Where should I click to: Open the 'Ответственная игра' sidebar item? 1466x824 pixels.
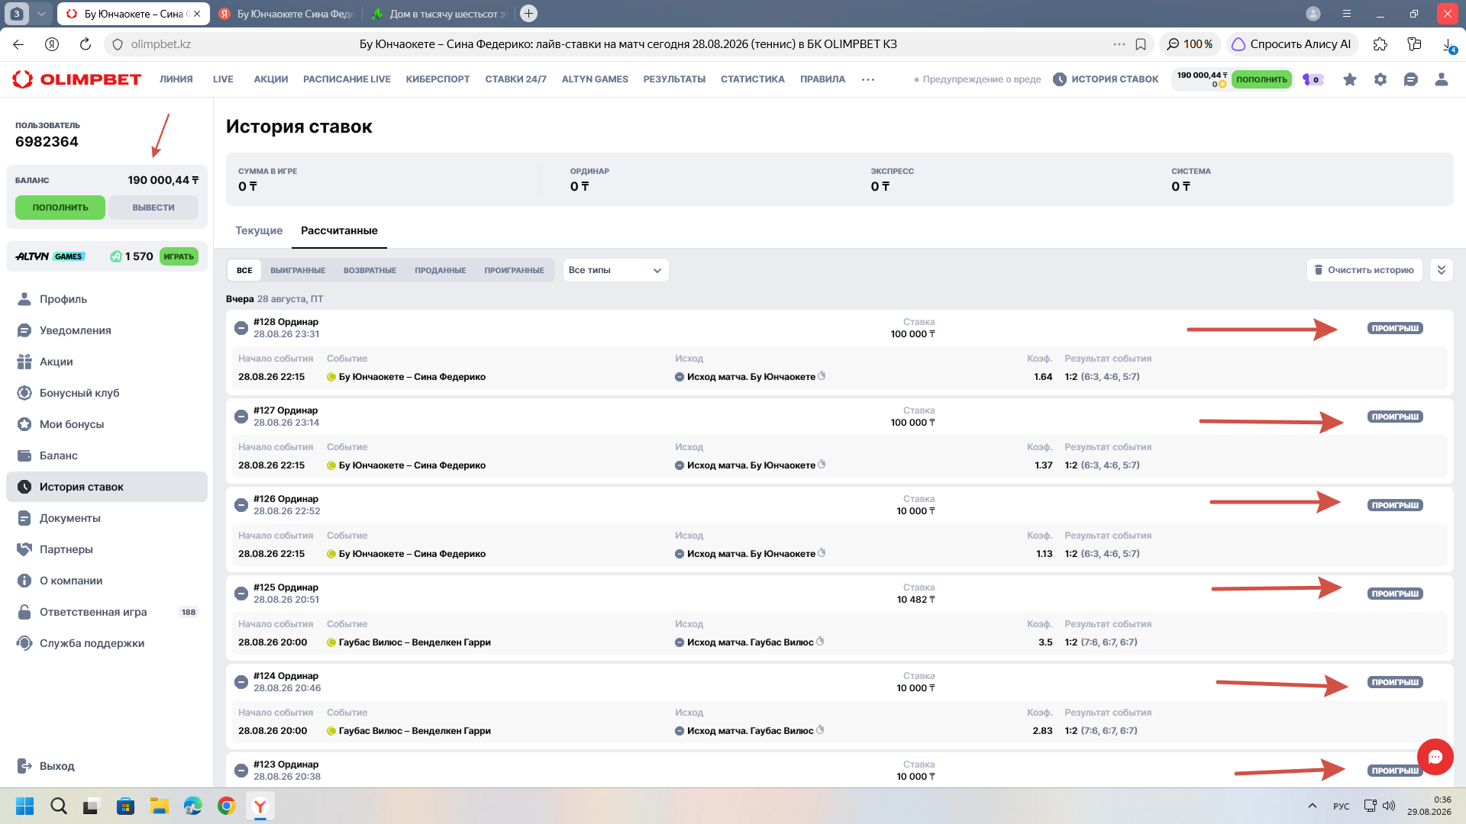click(x=107, y=612)
